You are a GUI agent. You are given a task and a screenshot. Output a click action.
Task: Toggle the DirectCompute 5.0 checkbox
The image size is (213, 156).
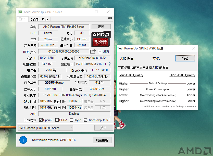pyautogui.click(x=85, y=120)
